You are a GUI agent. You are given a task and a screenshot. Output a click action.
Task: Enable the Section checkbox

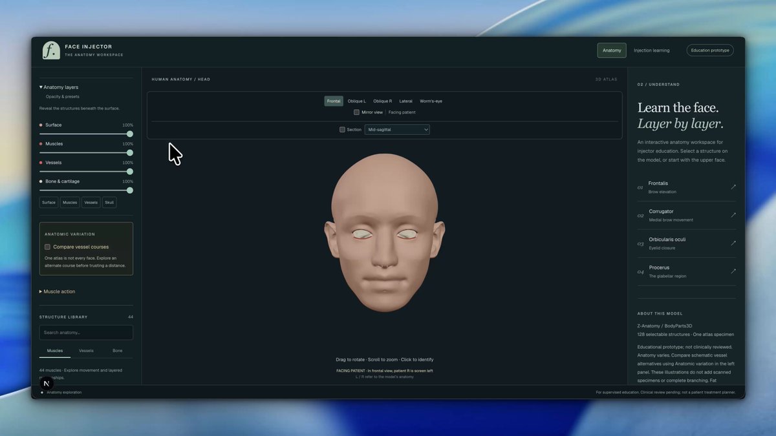(x=342, y=130)
